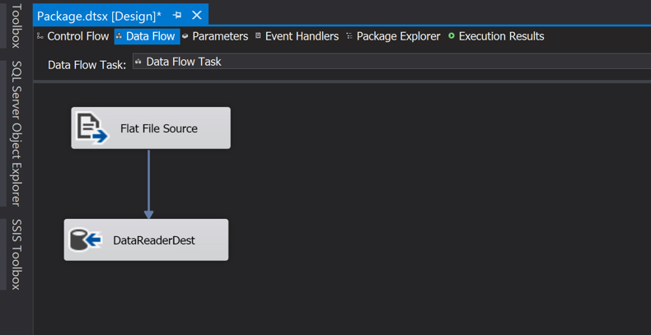Viewport: 651px width, 335px height.
Task: Click the Event Handlers tab icon
Action: pyautogui.click(x=258, y=36)
